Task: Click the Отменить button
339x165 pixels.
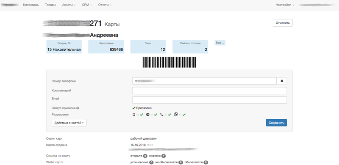Action: [x=283, y=23]
